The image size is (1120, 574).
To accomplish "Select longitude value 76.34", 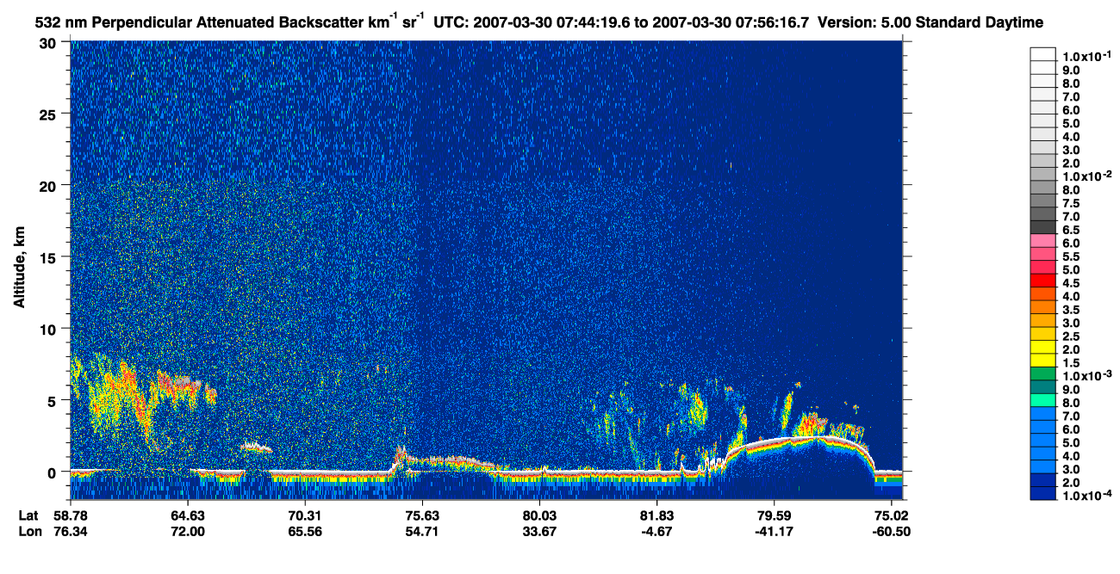I will (x=70, y=531).
